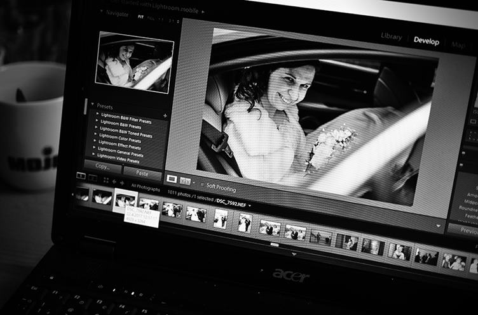
Task: Switch to the Library module
Action: [x=391, y=36]
